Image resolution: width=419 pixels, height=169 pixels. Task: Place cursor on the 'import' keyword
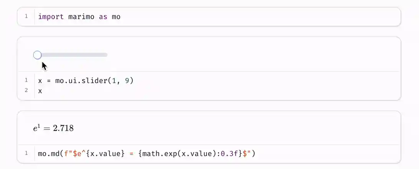point(51,17)
